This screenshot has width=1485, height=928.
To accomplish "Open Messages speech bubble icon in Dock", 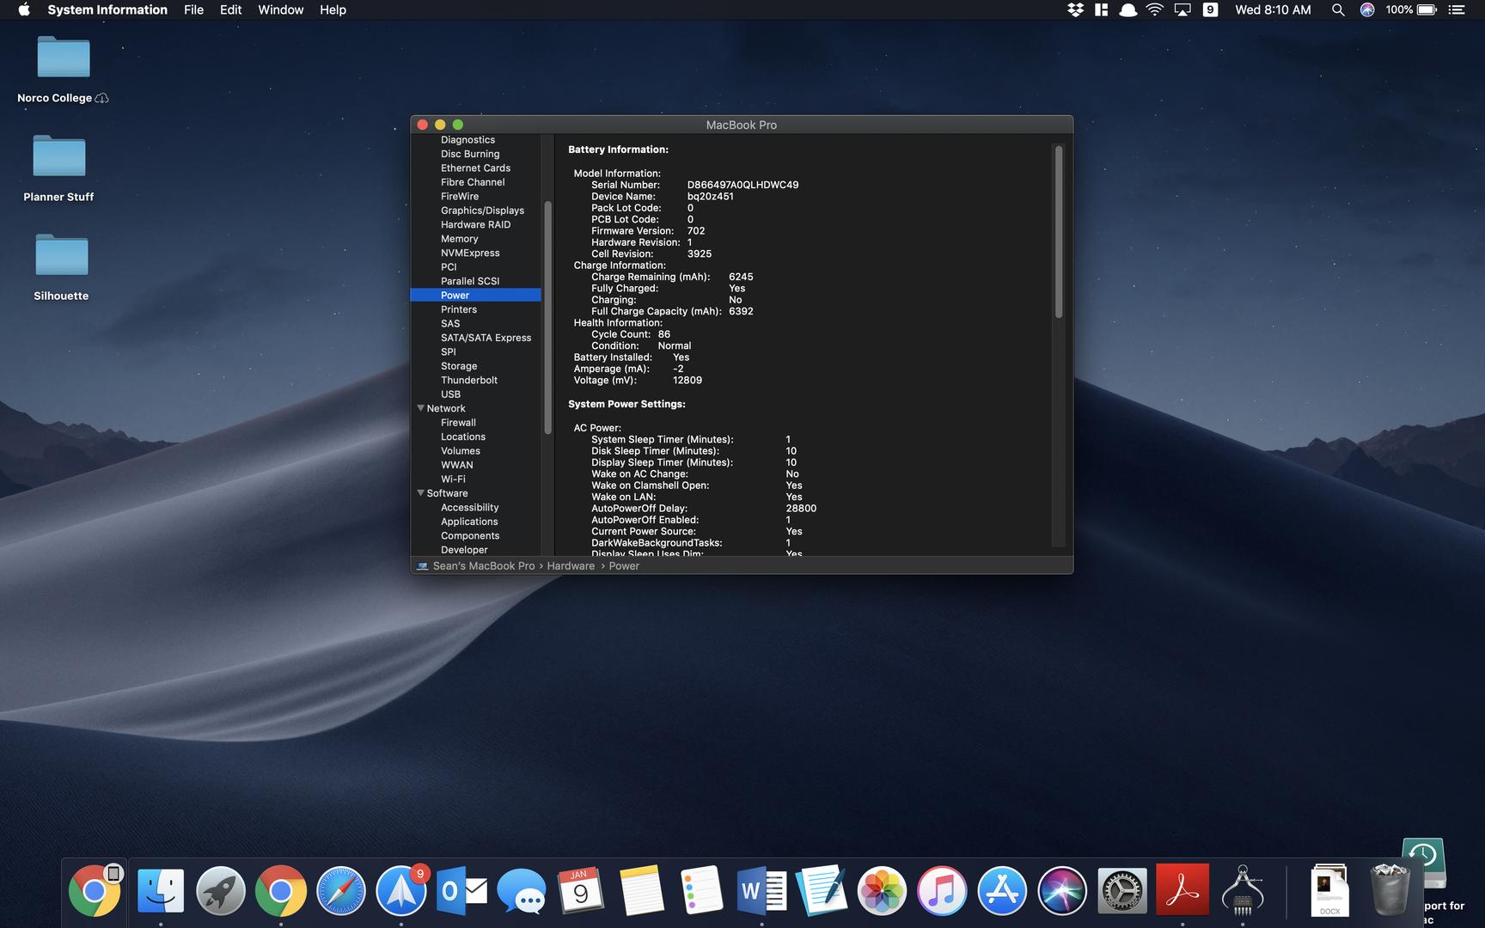I will tap(522, 891).
